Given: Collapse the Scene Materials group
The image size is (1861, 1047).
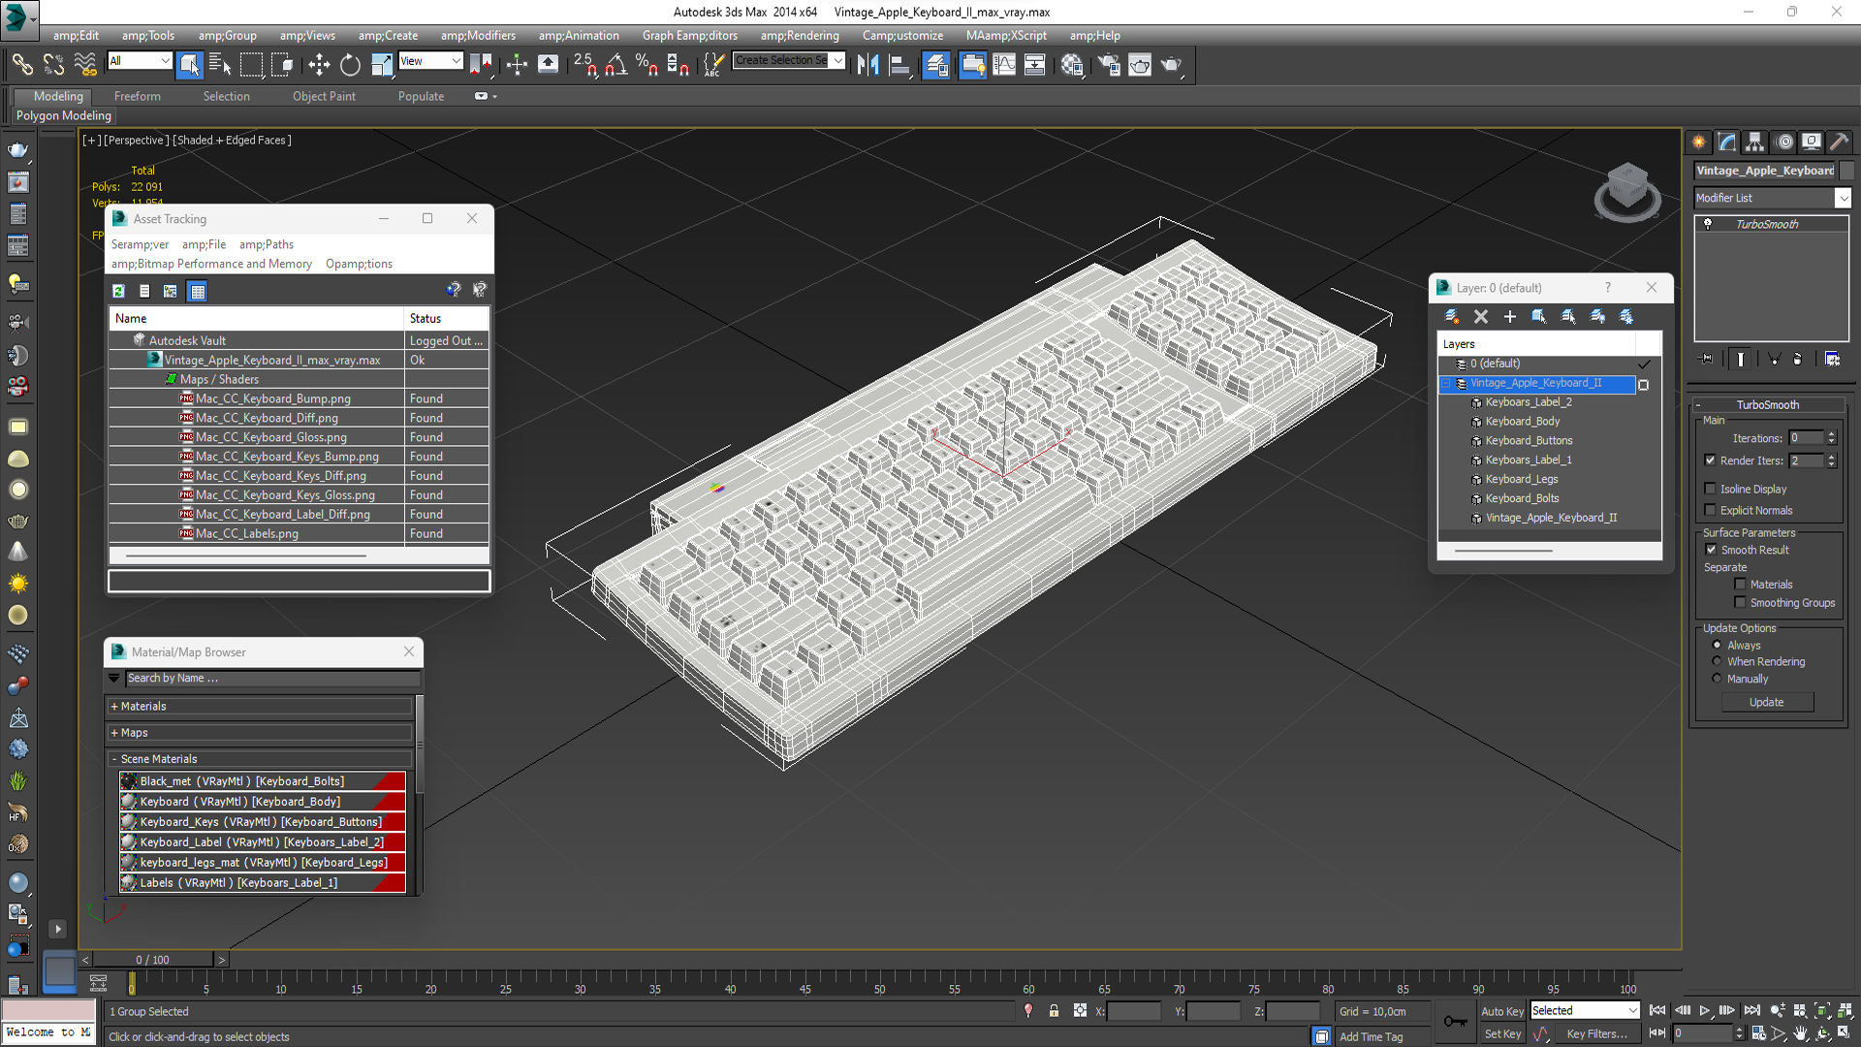Looking at the screenshot, I should pyautogui.click(x=260, y=759).
